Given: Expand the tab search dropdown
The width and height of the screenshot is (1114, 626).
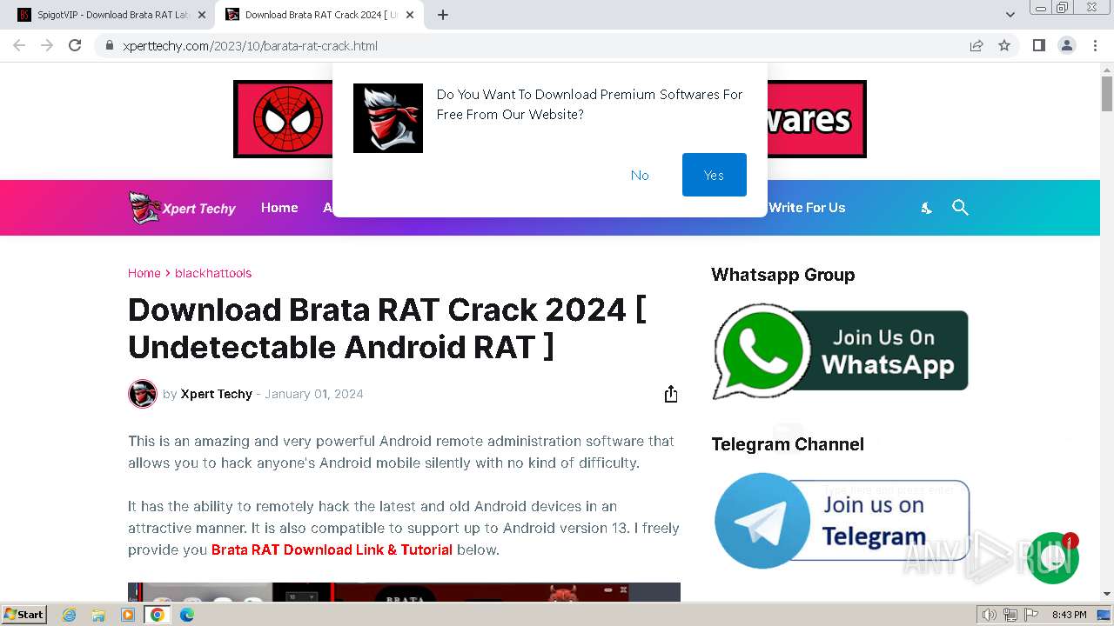Looking at the screenshot, I should pos(1010,15).
